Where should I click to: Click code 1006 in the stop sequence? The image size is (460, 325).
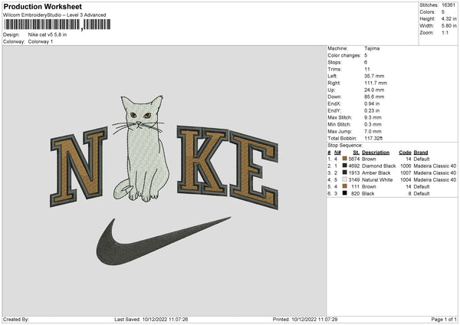coord(406,166)
